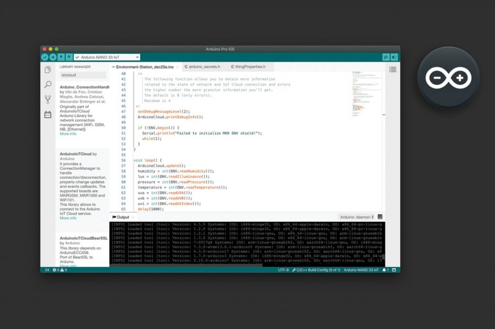The height and width of the screenshot is (329, 495).
Task: Click the Upload sketch arrow icon
Action: tap(52, 57)
